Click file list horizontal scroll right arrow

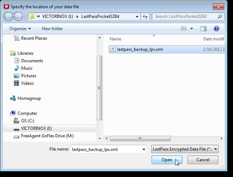coord(222,138)
